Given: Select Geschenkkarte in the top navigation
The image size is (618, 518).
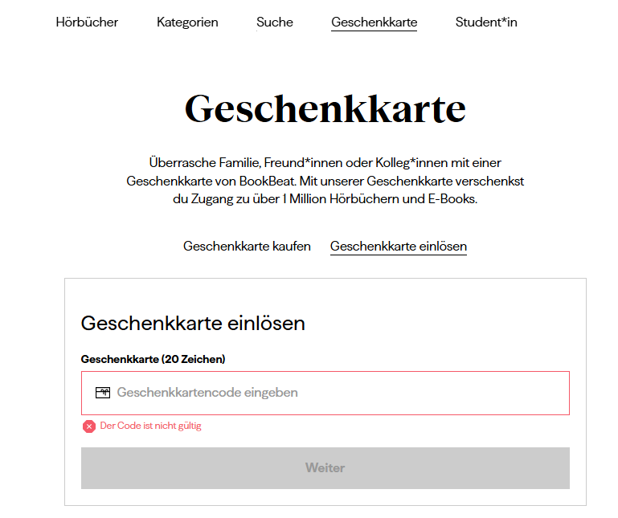Looking at the screenshot, I should 374,22.
